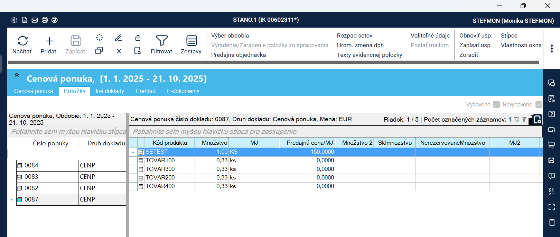Star the Cenová ponuka window as favorite
Image resolution: width=560 pixels, height=237 pixels.
tap(17, 75)
